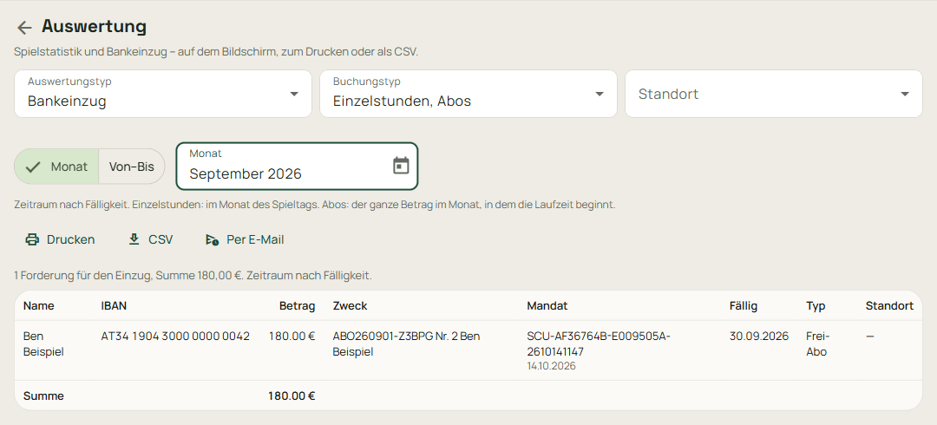Open the calendar picker icon in Monat field

tap(401, 166)
